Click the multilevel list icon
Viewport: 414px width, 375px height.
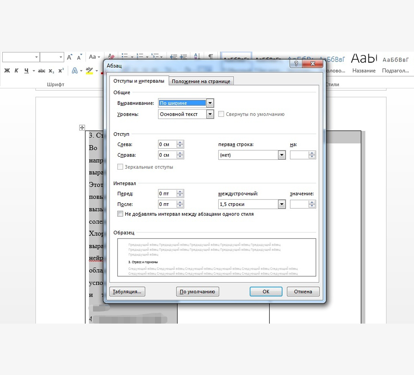coord(155,56)
